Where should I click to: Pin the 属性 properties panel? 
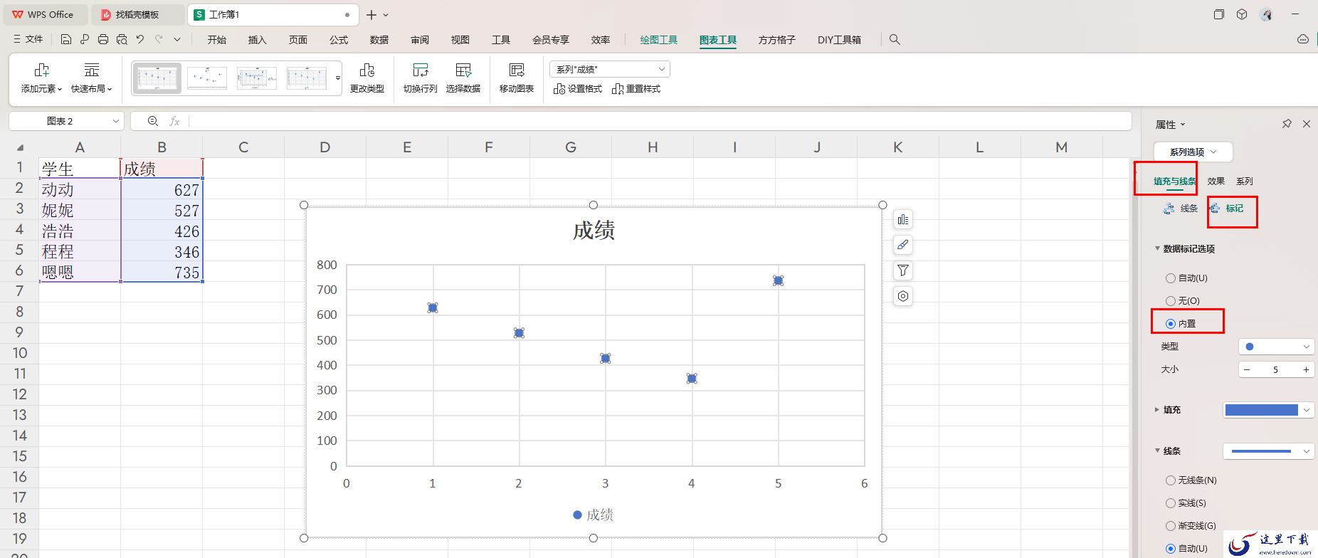tap(1287, 124)
